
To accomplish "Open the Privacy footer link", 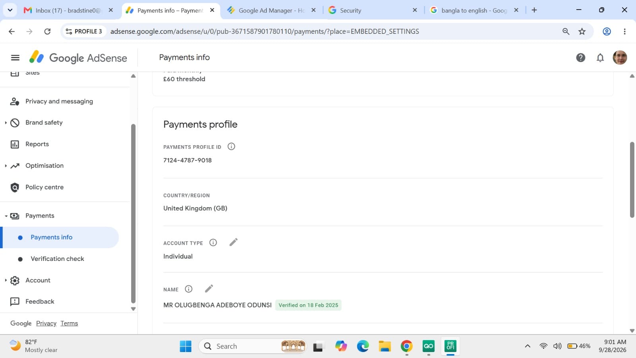I will coord(46,323).
